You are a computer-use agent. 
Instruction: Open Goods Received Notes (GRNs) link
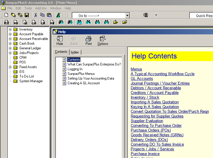(157, 135)
